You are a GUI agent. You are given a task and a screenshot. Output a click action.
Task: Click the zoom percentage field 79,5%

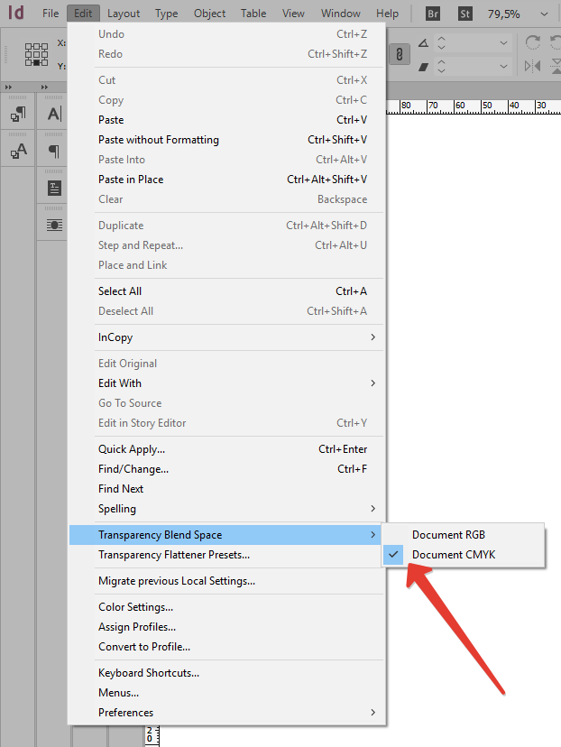point(504,14)
